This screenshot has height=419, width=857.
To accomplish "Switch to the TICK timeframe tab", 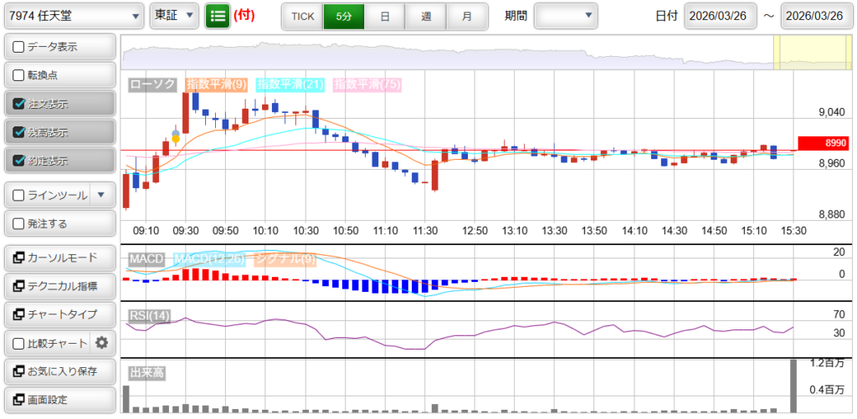I will click(302, 16).
